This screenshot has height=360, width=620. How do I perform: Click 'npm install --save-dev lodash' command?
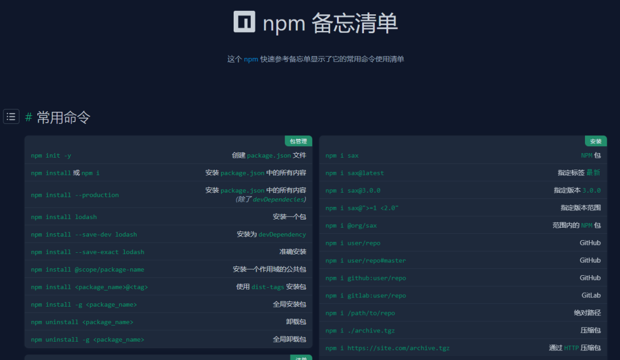point(84,234)
